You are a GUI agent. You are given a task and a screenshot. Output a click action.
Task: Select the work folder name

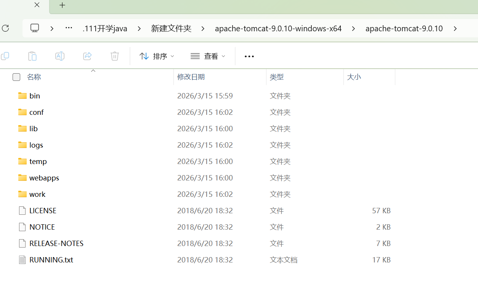(x=37, y=194)
